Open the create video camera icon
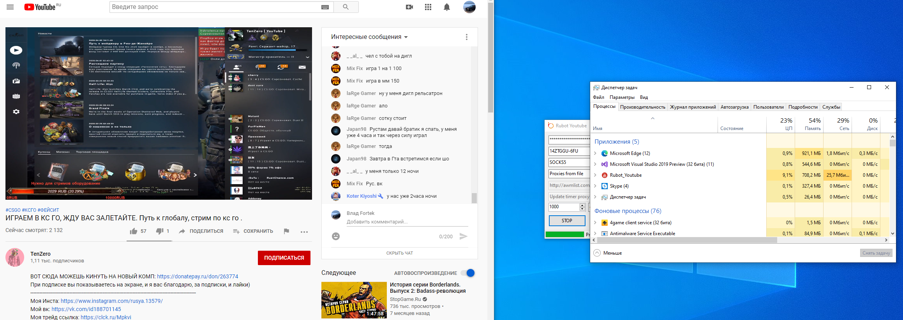Viewport: 903px width, 320px height. point(409,7)
